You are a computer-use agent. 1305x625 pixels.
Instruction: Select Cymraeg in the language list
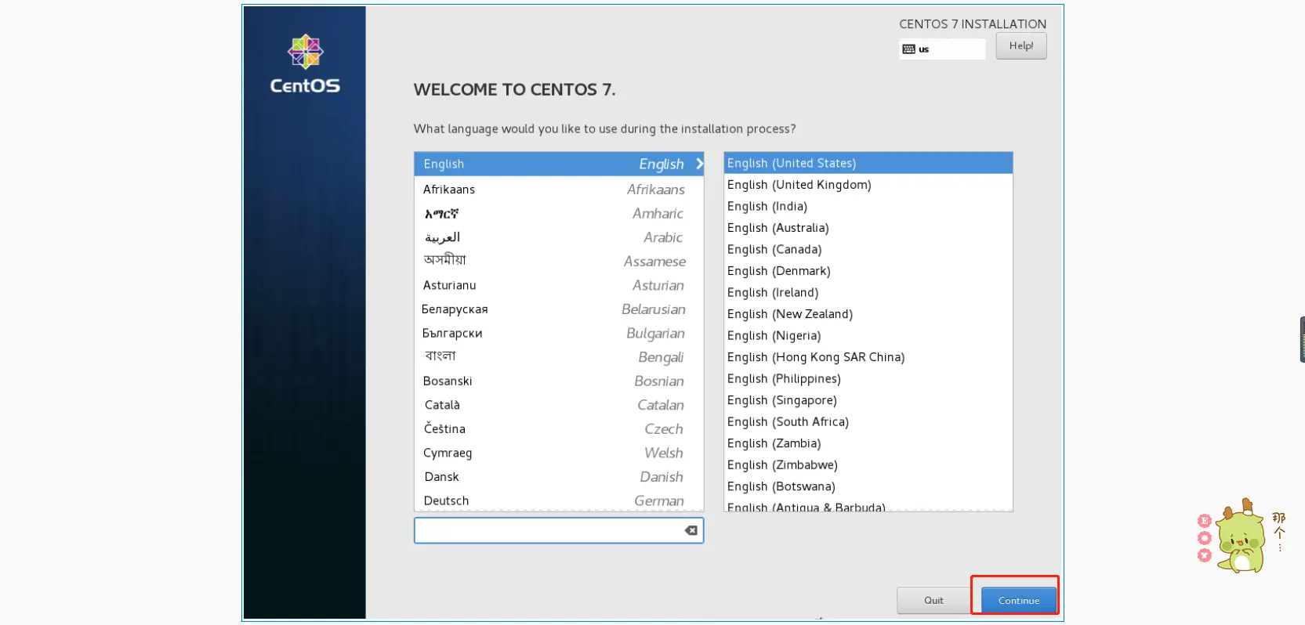[x=559, y=453]
